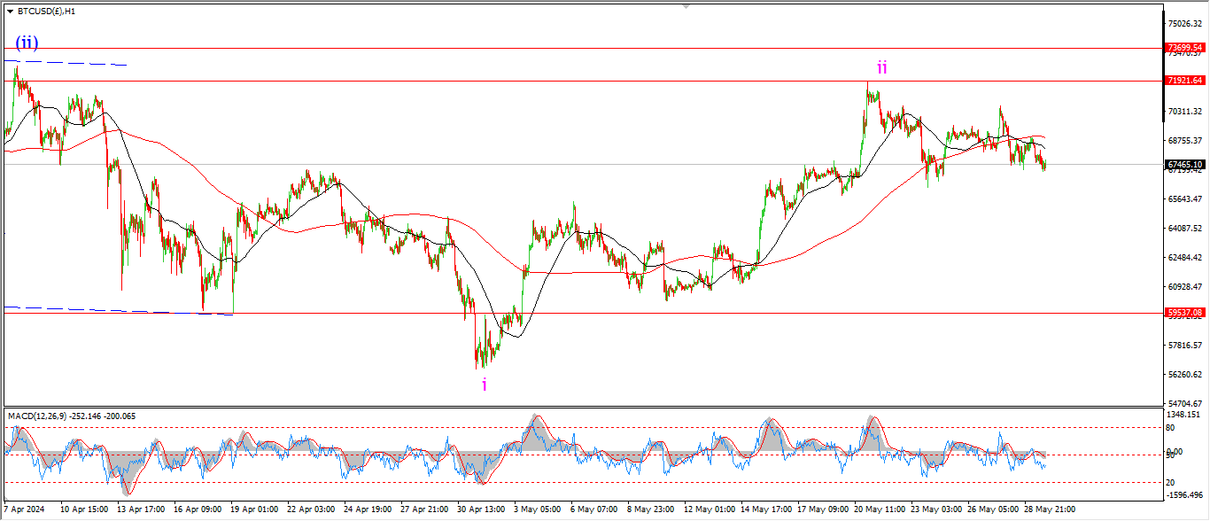Click the 59537.08 red price tag
The width and height of the screenshot is (1210, 521).
1184,313
